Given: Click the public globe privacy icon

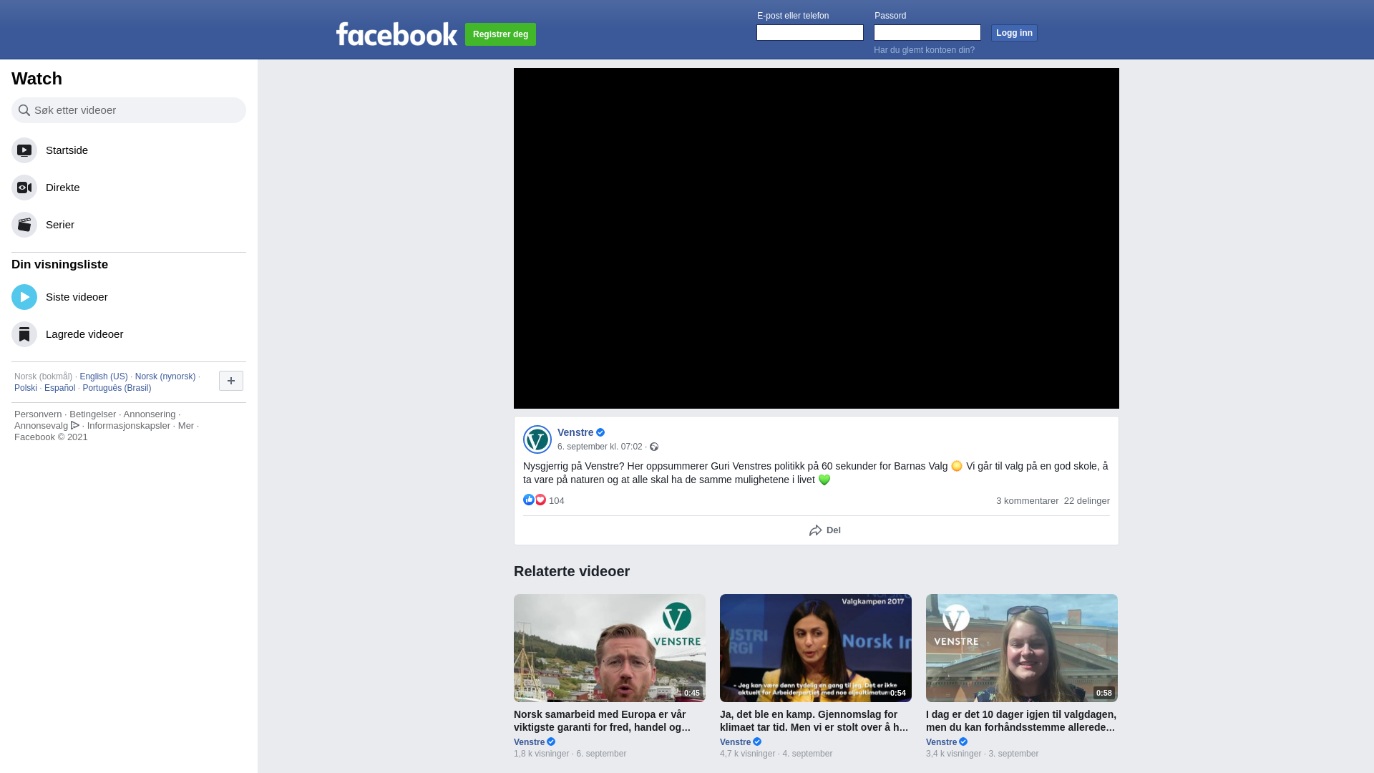Looking at the screenshot, I should (x=654, y=447).
